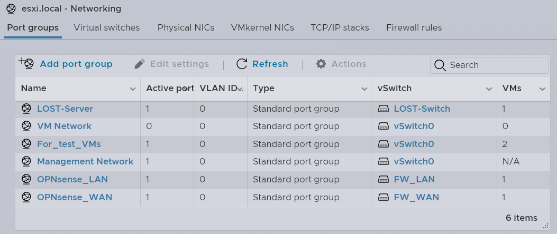Open the vSwitch column dropdown chevron

[489, 89]
